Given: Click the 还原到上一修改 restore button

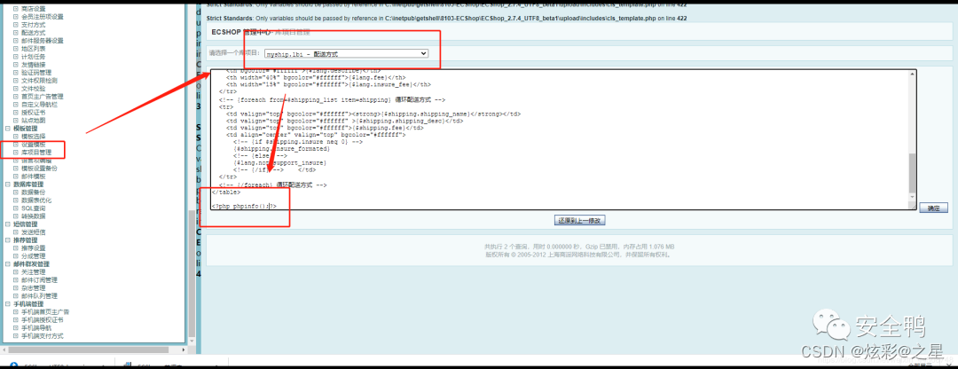Looking at the screenshot, I should (x=579, y=220).
